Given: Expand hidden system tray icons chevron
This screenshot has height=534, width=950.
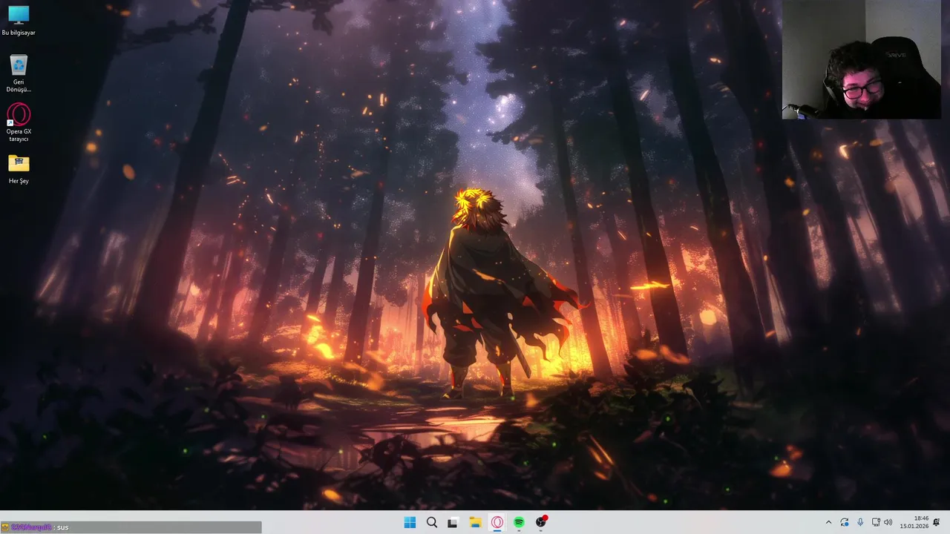Looking at the screenshot, I should (828, 522).
